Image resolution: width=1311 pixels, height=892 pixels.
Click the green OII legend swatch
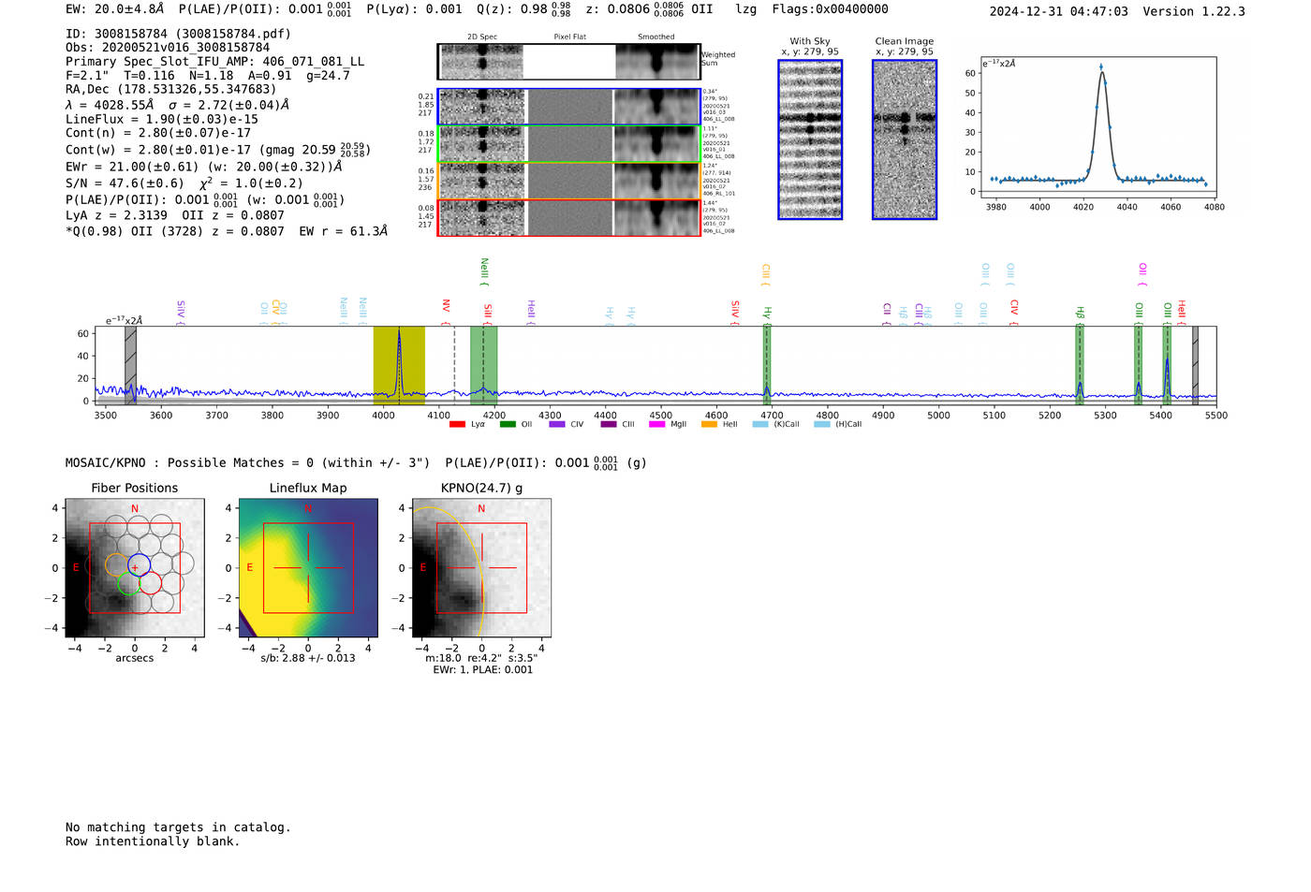tap(508, 424)
